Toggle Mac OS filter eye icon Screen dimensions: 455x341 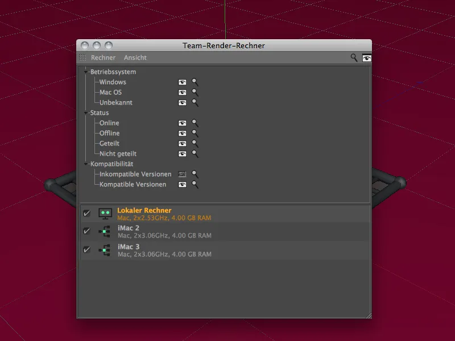coord(182,93)
